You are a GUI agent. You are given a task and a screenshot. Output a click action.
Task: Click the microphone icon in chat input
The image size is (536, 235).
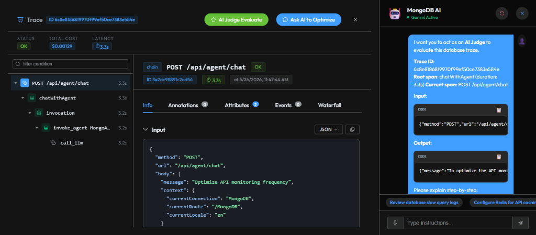tap(396, 223)
